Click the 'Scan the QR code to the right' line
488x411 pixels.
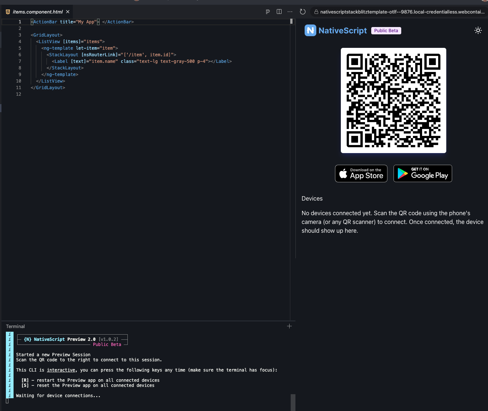(89, 360)
